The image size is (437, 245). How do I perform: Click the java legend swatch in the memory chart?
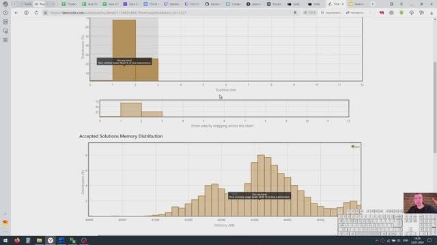352,146
